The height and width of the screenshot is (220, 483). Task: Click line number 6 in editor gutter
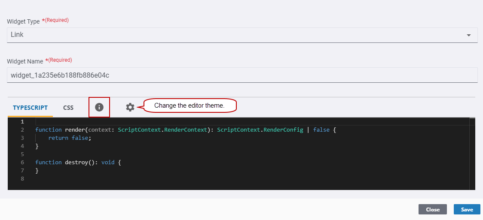[22, 162]
